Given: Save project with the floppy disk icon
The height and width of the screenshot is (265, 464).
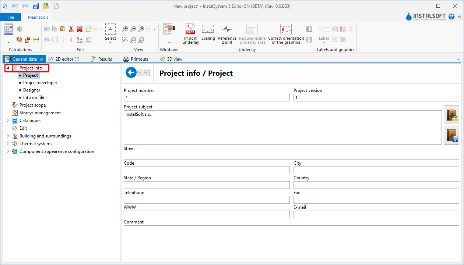Looking at the screenshot, I should pos(36,6).
